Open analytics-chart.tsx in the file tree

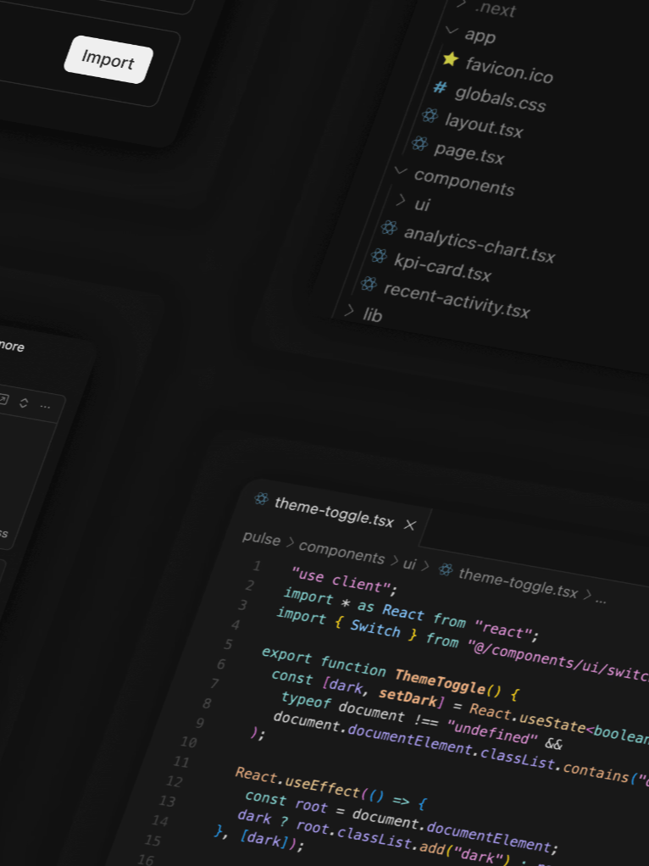click(x=479, y=245)
